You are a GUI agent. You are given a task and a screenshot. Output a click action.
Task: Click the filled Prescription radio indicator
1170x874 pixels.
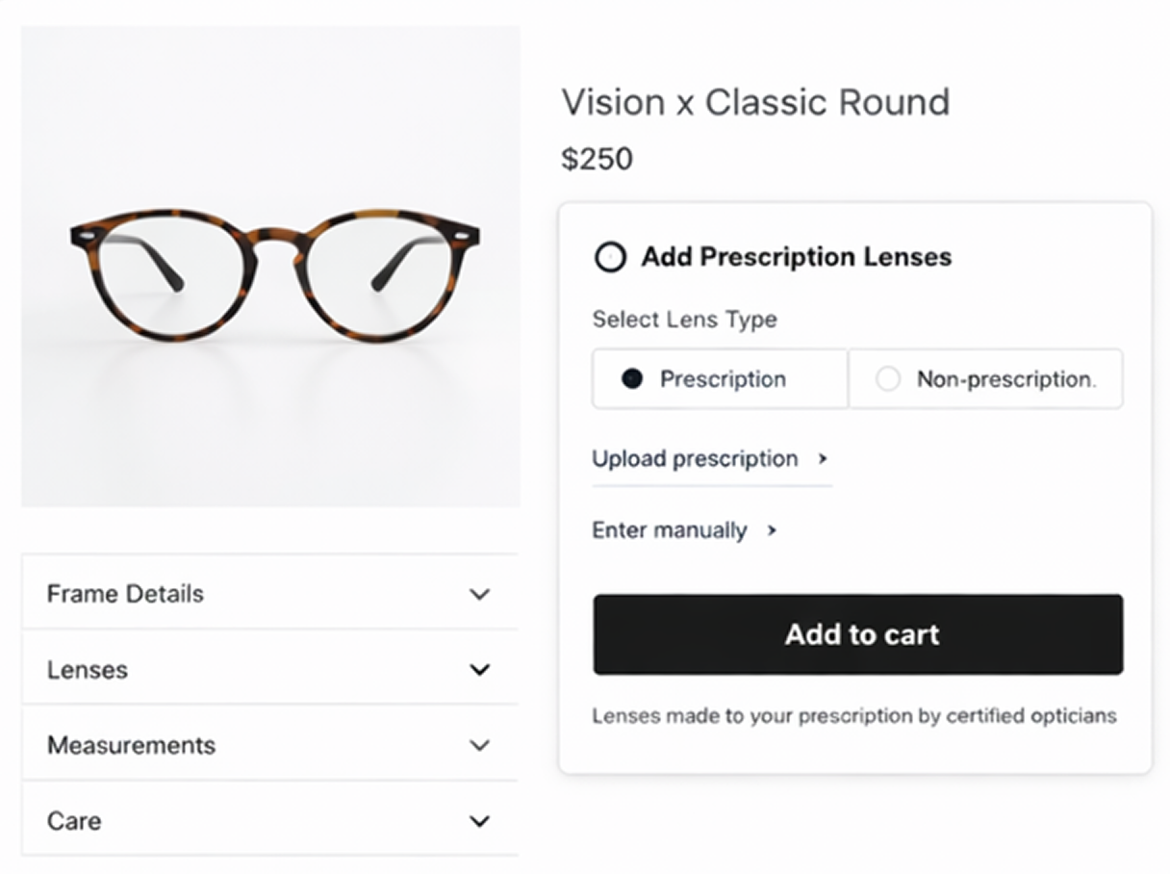coord(632,378)
